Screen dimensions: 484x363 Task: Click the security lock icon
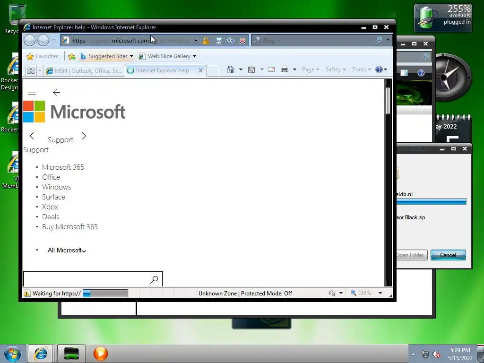[206, 41]
